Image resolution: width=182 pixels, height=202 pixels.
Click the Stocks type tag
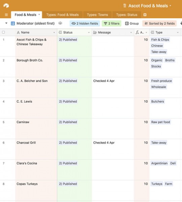156,66
